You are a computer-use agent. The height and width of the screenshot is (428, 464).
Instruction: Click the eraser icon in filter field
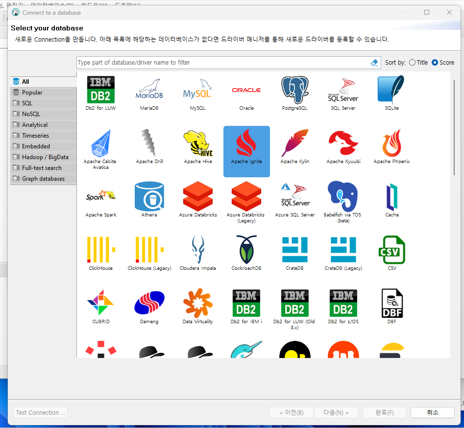click(x=374, y=62)
